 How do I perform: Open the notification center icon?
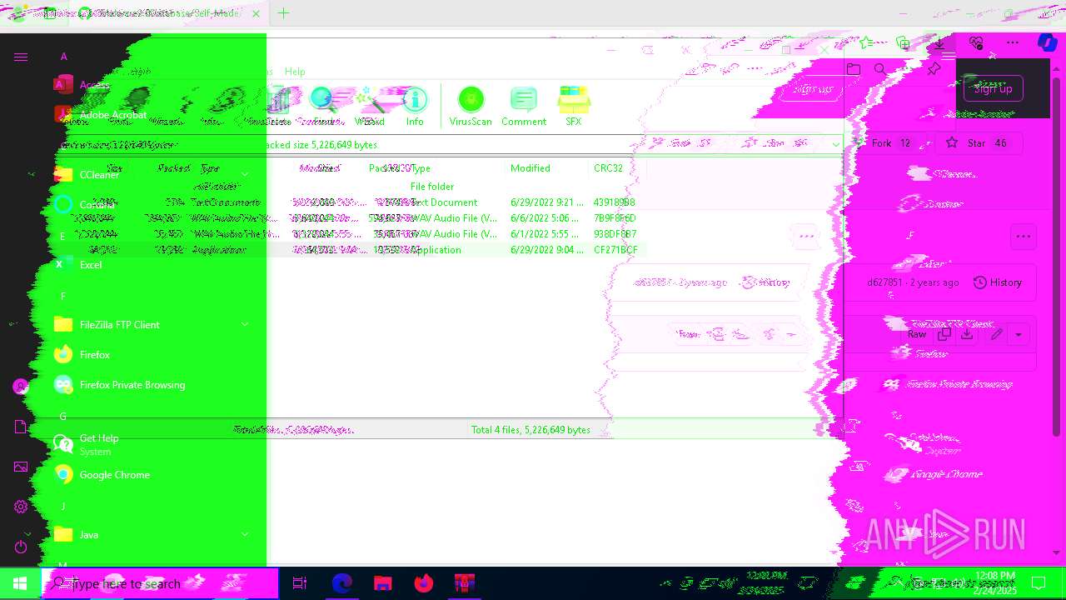1039,583
